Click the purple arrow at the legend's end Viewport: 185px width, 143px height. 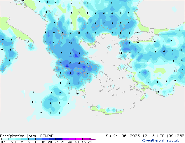pyautogui.click(x=92, y=139)
